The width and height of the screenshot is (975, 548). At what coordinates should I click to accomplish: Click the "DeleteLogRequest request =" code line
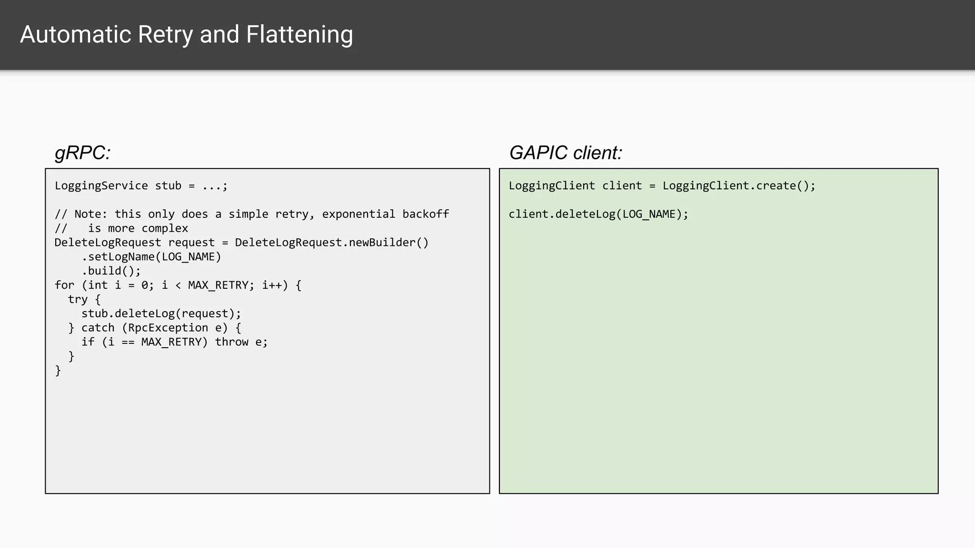click(242, 243)
